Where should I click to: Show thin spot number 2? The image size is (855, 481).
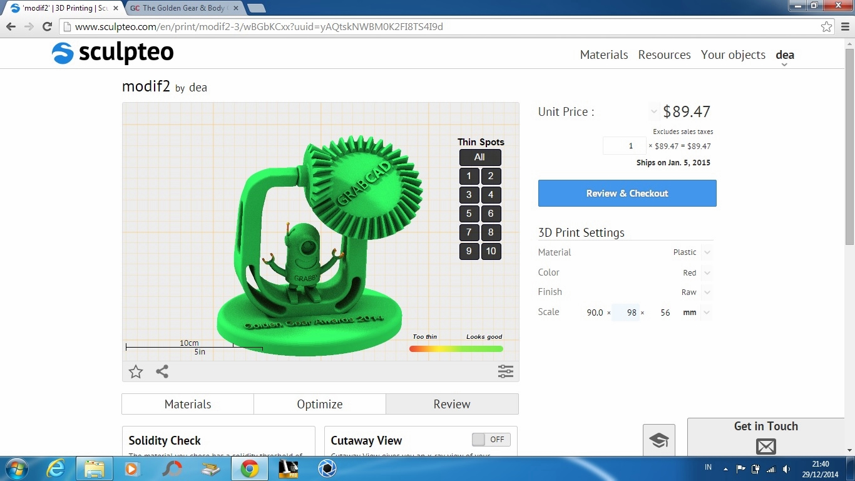pos(491,176)
